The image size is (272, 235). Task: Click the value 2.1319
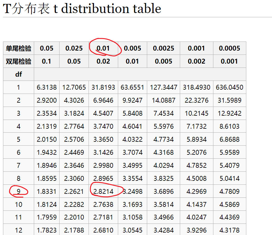click(x=47, y=126)
